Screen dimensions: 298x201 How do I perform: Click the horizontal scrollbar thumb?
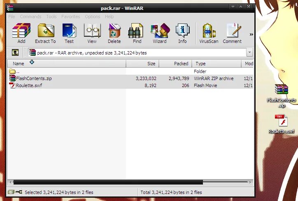[108, 182]
